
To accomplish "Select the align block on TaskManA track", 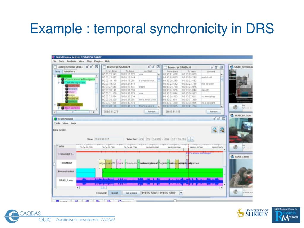I will point(102,164).
